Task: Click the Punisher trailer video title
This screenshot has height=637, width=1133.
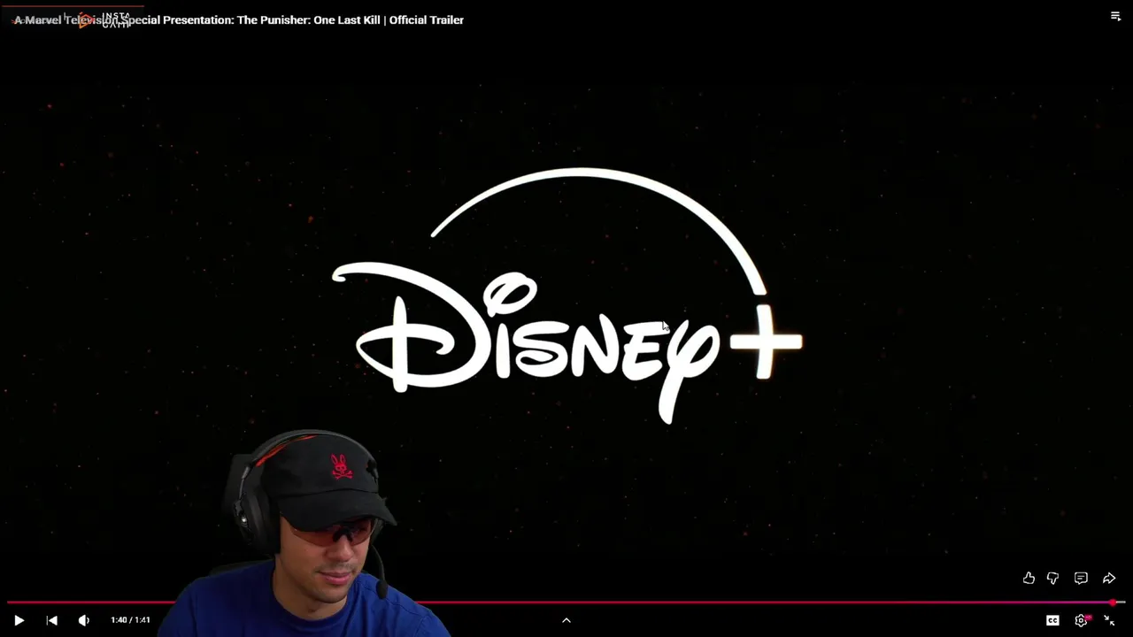Action: [x=239, y=19]
